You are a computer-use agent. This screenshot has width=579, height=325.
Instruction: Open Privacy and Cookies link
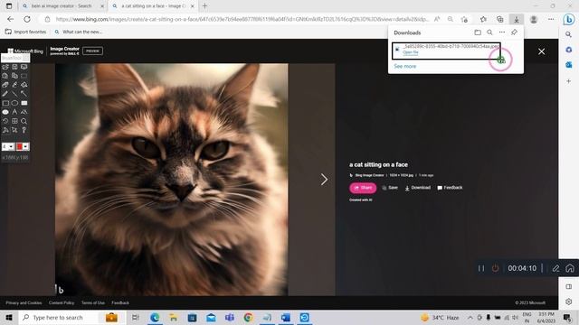pyautogui.click(x=24, y=303)
